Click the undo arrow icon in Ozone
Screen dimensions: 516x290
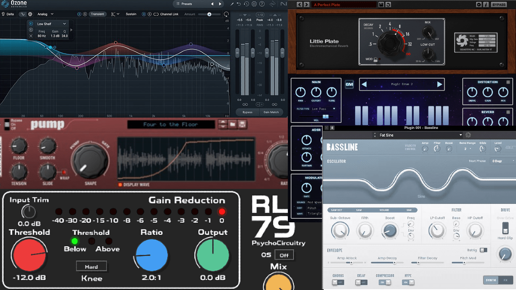pos(239,4)
